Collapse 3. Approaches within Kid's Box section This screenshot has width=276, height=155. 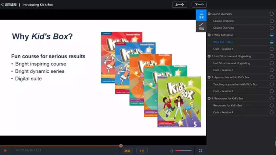209,77
